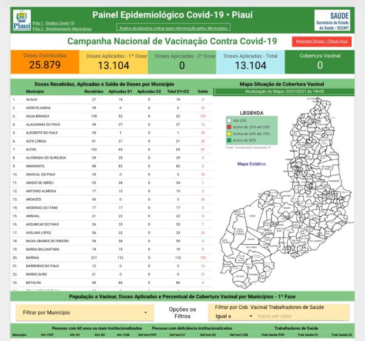The height and width of the screenshot is (341, 365).
Task: Go to Pág 2 - Detalhamento Municípios
Action: coord(62,29)
